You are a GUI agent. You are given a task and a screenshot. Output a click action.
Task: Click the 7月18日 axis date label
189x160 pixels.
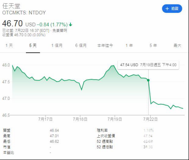coord(80,119)
